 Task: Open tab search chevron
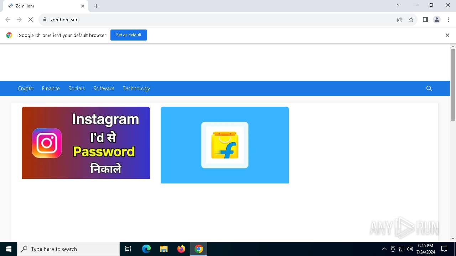click(399, 5)
